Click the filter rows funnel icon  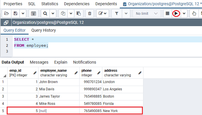[117, 13]
